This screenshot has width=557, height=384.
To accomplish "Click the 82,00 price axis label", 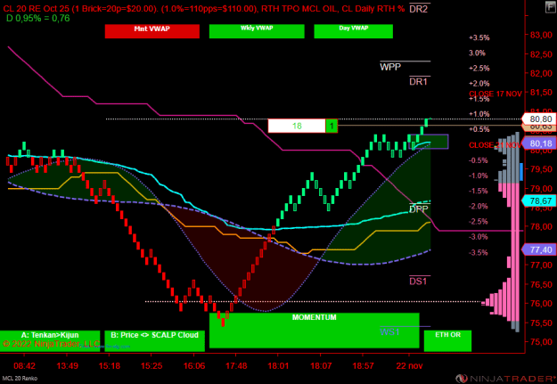I will click(x=541, y=73).
